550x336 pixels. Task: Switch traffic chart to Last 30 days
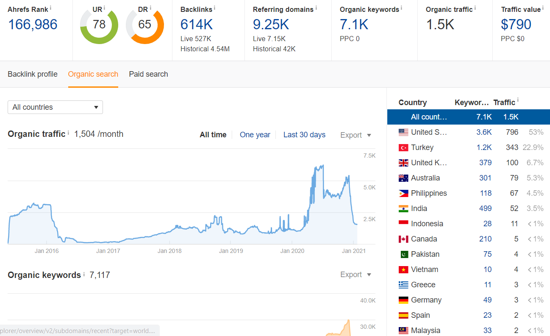coord(304,135)
